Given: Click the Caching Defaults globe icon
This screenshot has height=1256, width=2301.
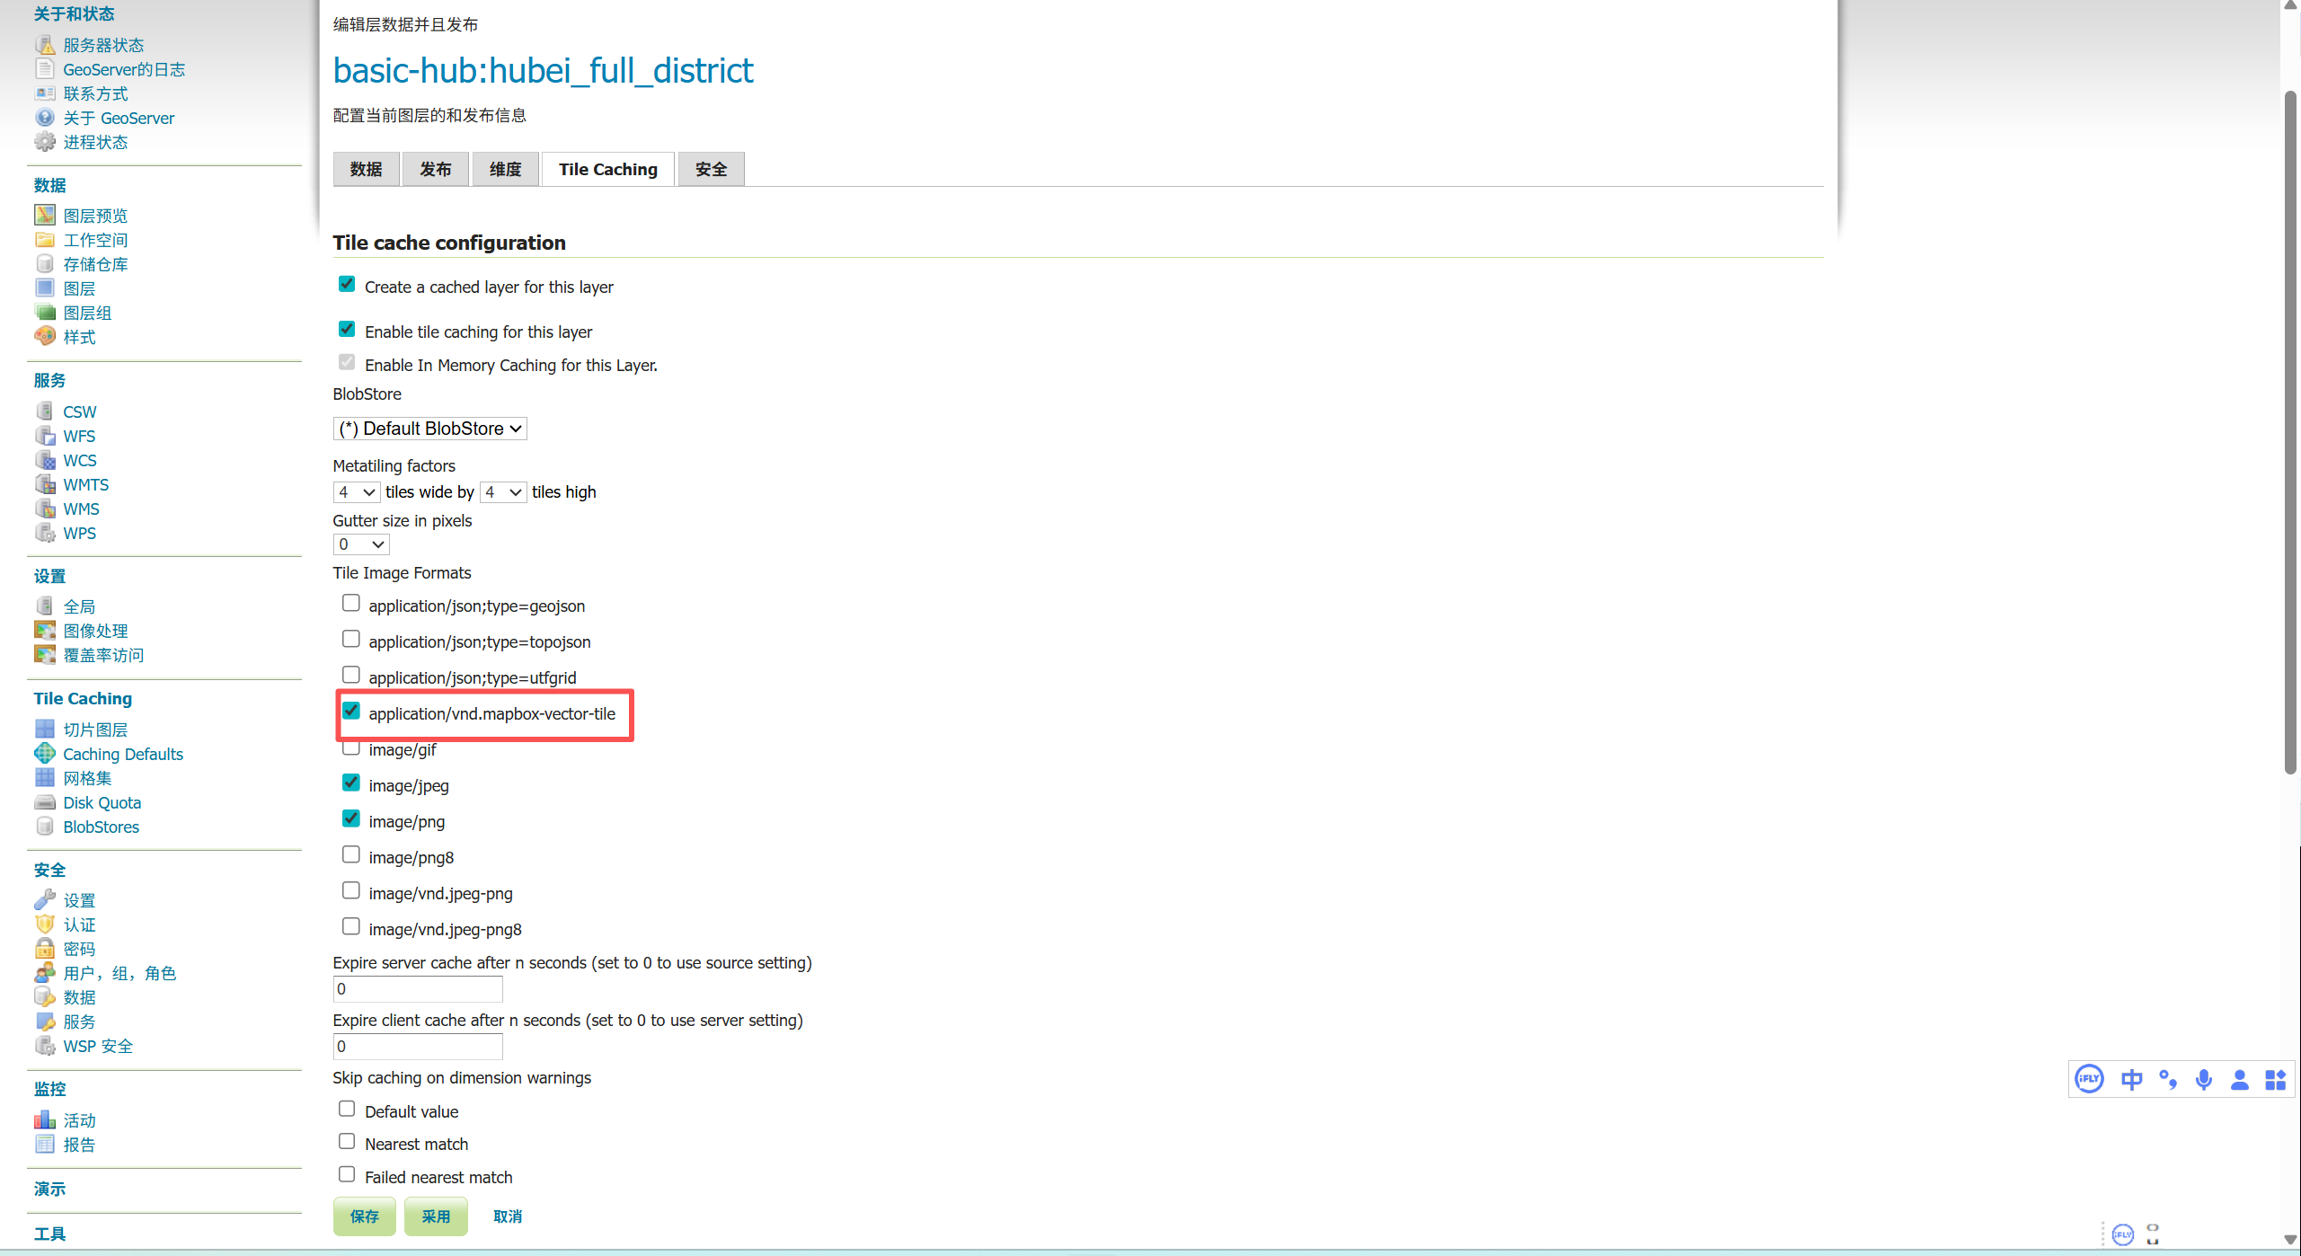Looking at the screenshot, I should coord(45,754).
